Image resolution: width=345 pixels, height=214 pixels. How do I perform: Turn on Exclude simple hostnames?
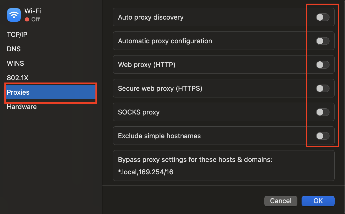pyautogui.click(x=322, y=136)
